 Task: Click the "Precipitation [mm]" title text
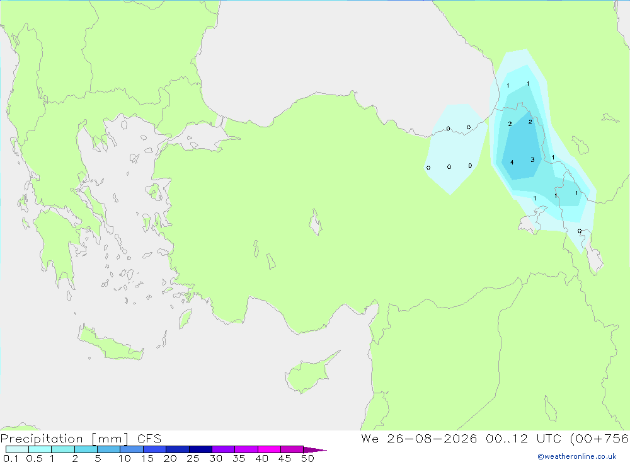(x=64, y=439)
